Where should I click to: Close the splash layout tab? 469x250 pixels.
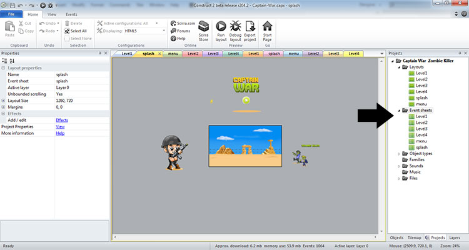pos(159,54)
